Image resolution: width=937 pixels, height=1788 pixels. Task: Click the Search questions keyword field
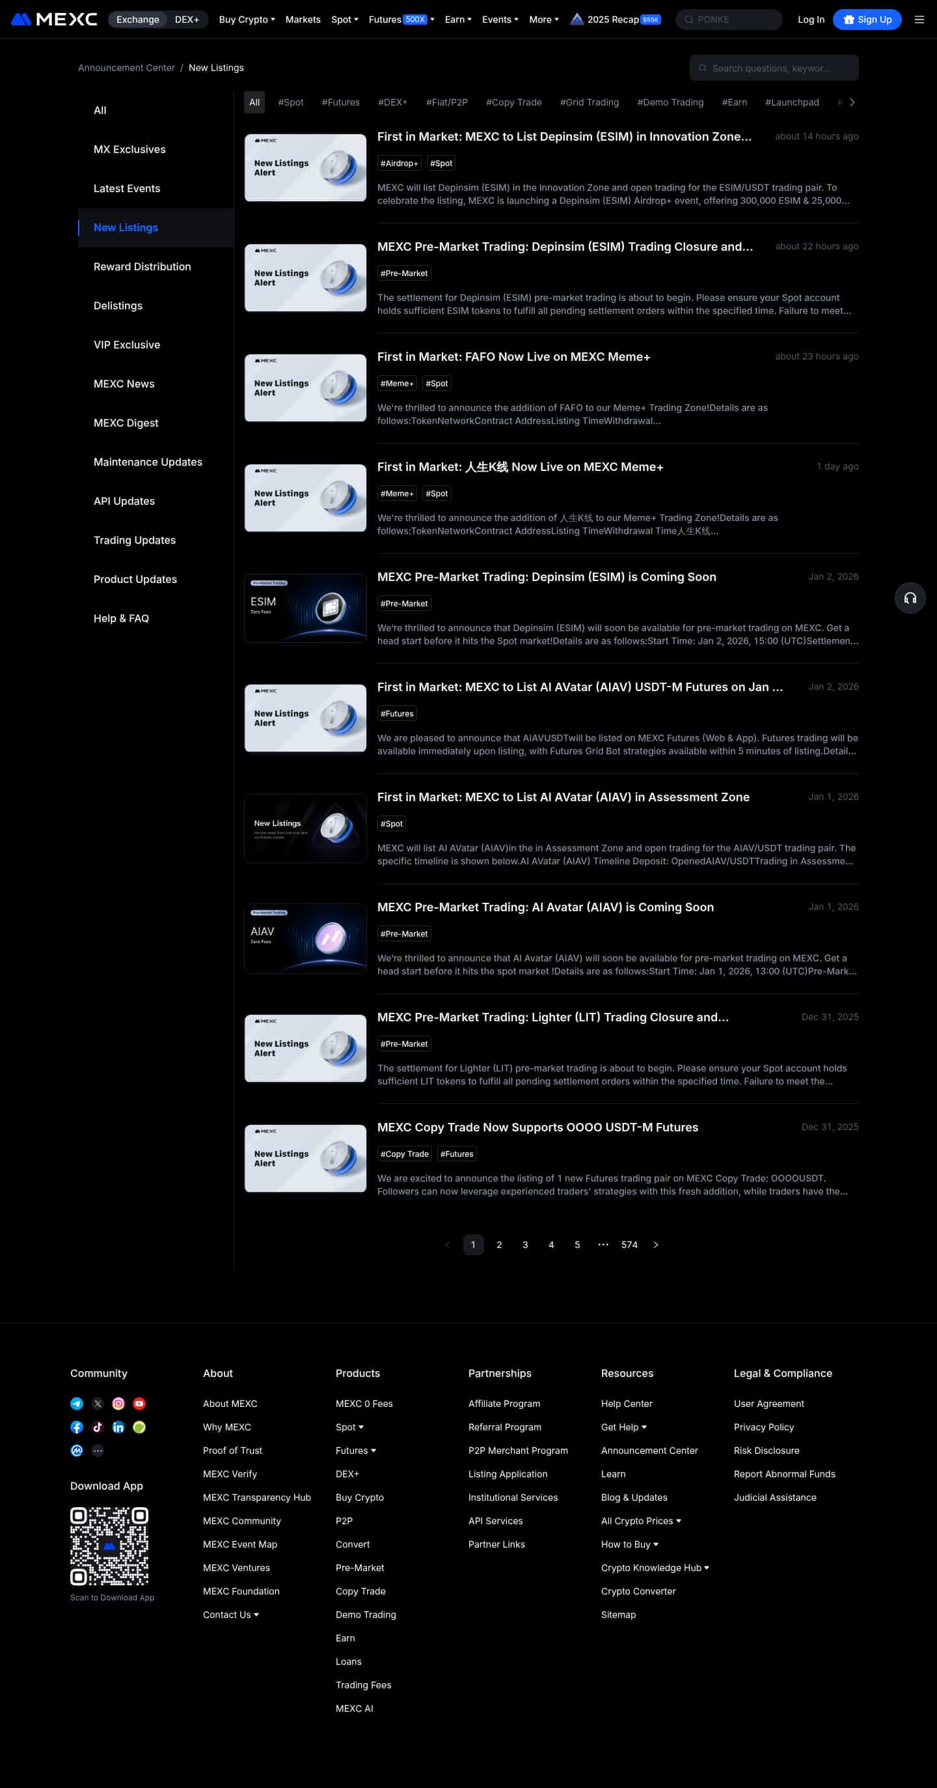pyautogui.click(x=774, y=68)
